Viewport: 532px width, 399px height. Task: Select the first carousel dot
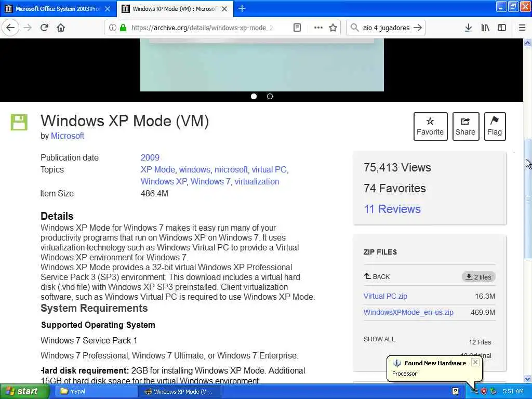point(254,96)
